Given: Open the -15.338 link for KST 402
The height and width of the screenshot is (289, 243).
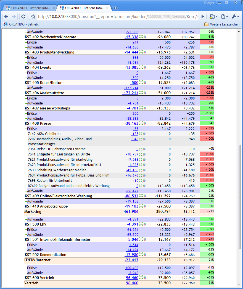Looking at the screenshot, I should pos(131,37).
